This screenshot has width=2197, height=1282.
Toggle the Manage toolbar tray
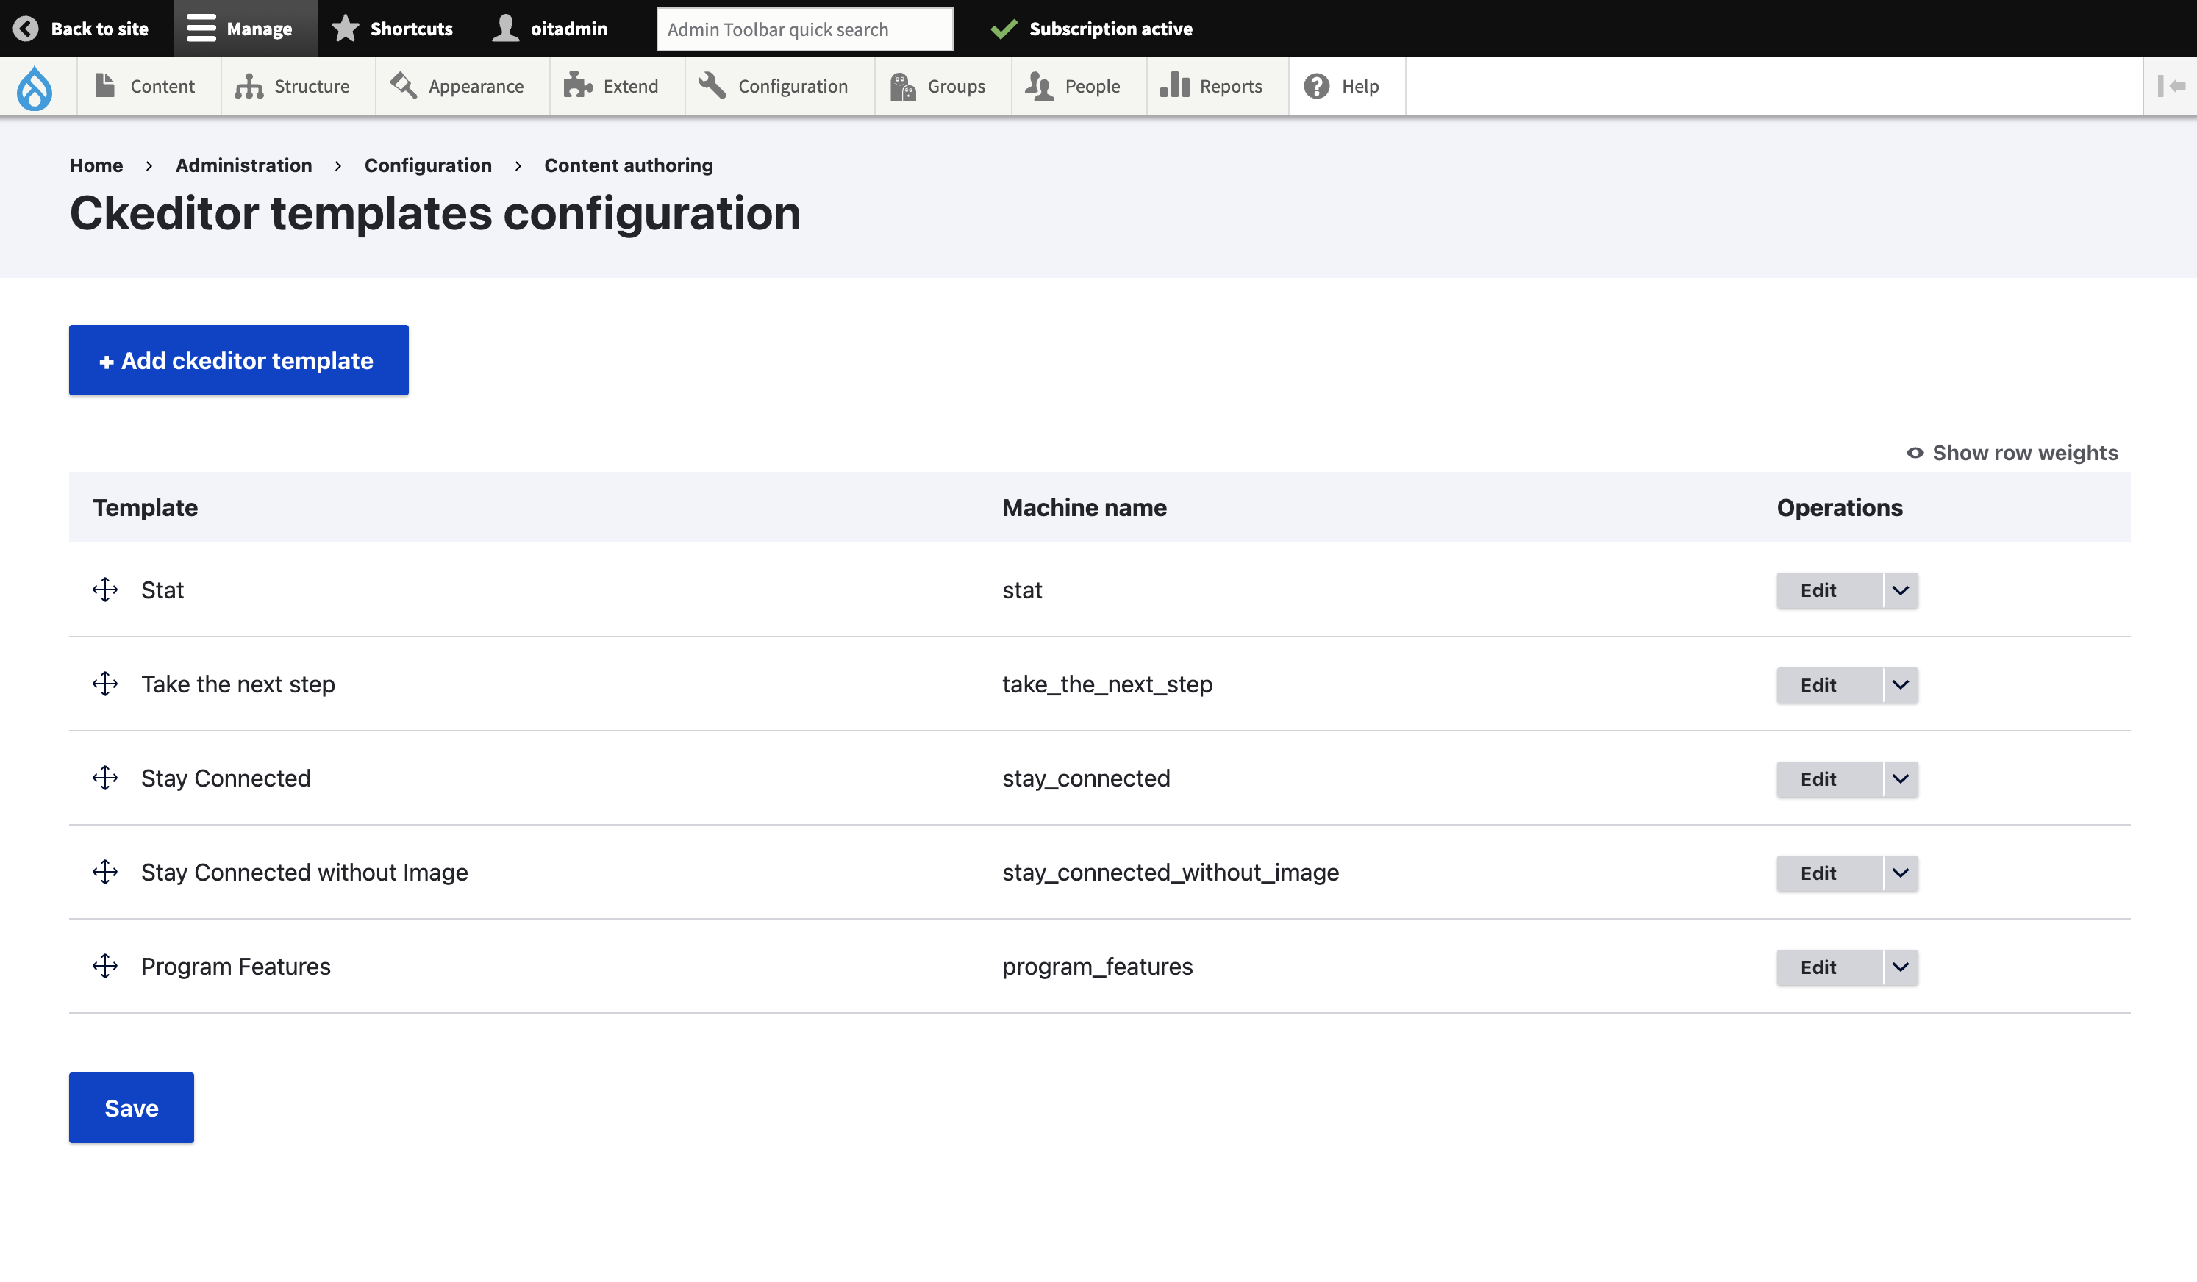(240, 29)
